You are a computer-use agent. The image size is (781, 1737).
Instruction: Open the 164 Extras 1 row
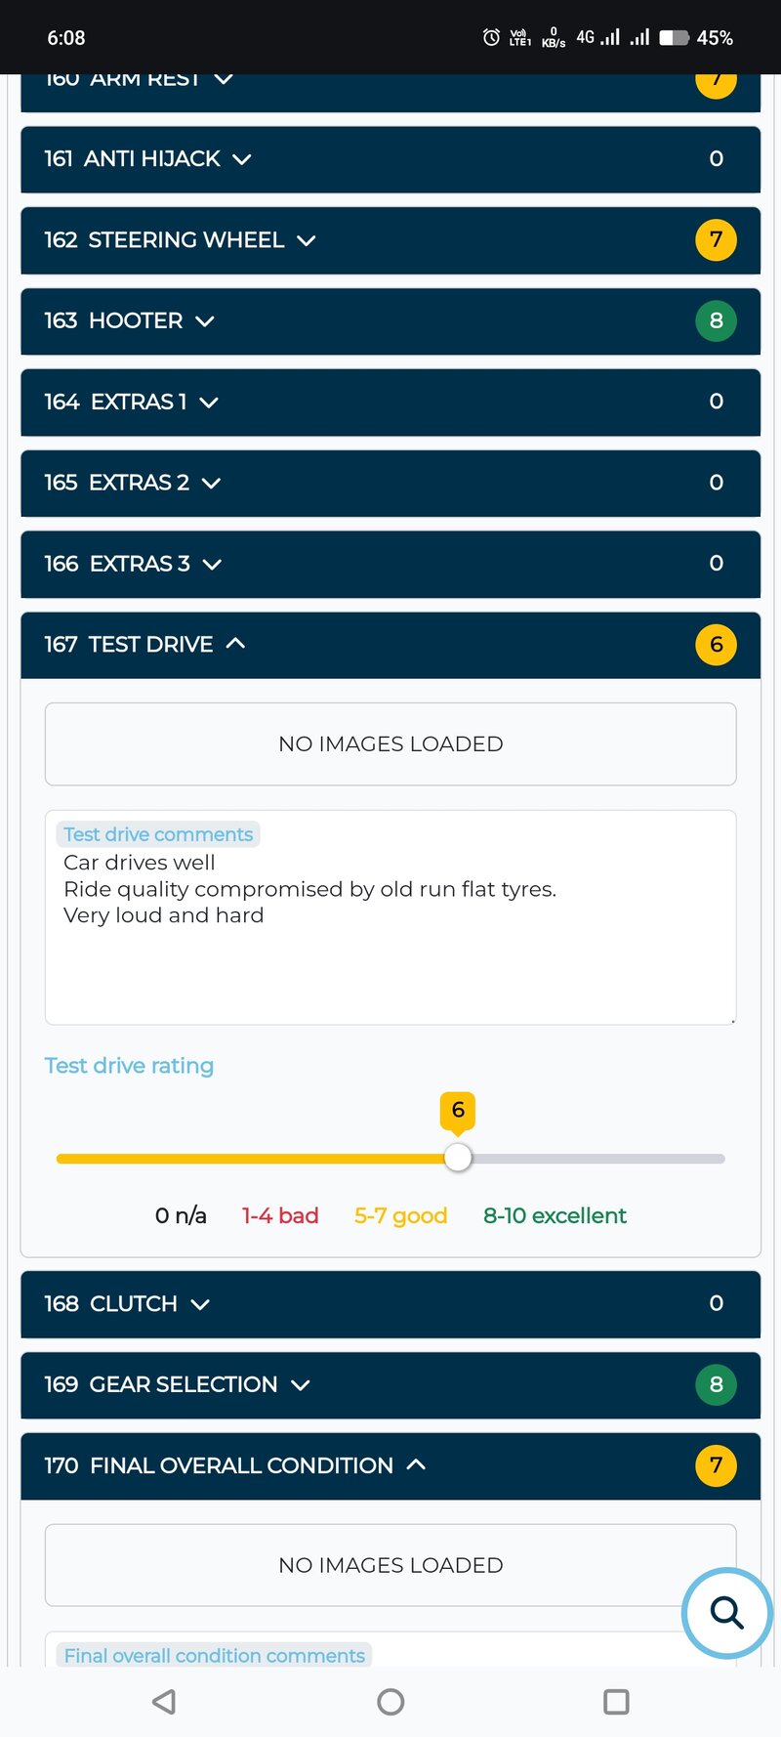click(x=390, y=402)
